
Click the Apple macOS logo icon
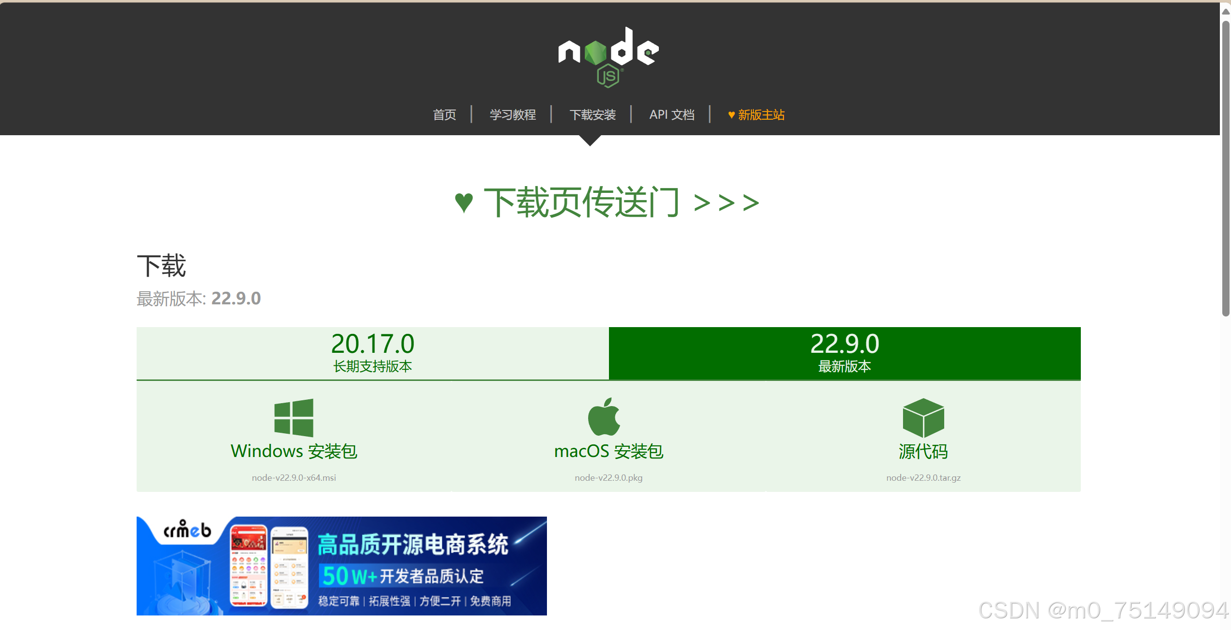tap(604, 417)
